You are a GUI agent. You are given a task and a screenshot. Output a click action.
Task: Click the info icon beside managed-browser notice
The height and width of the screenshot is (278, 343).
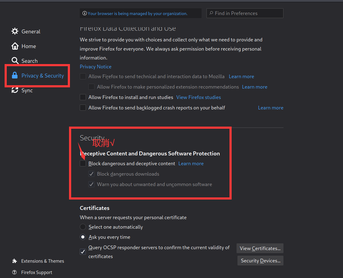pos(84,13)
